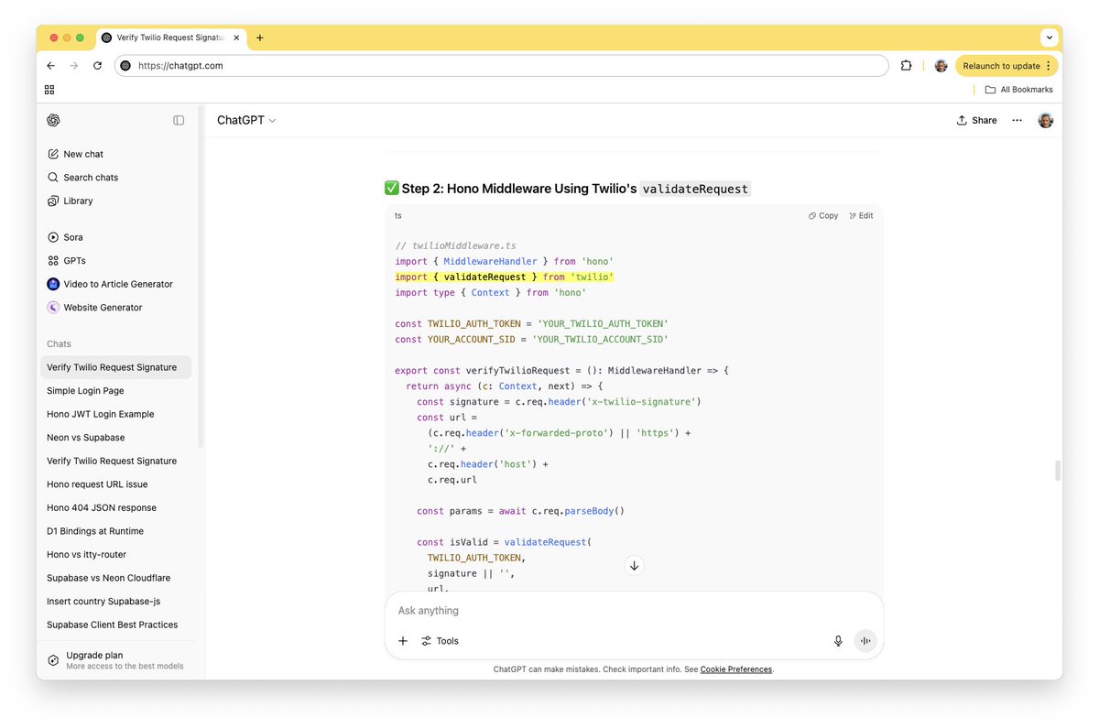
Task: Open All Bookmarks folder
Action: tap(1018, 90)
